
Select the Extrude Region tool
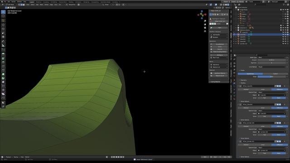(3, 54)
